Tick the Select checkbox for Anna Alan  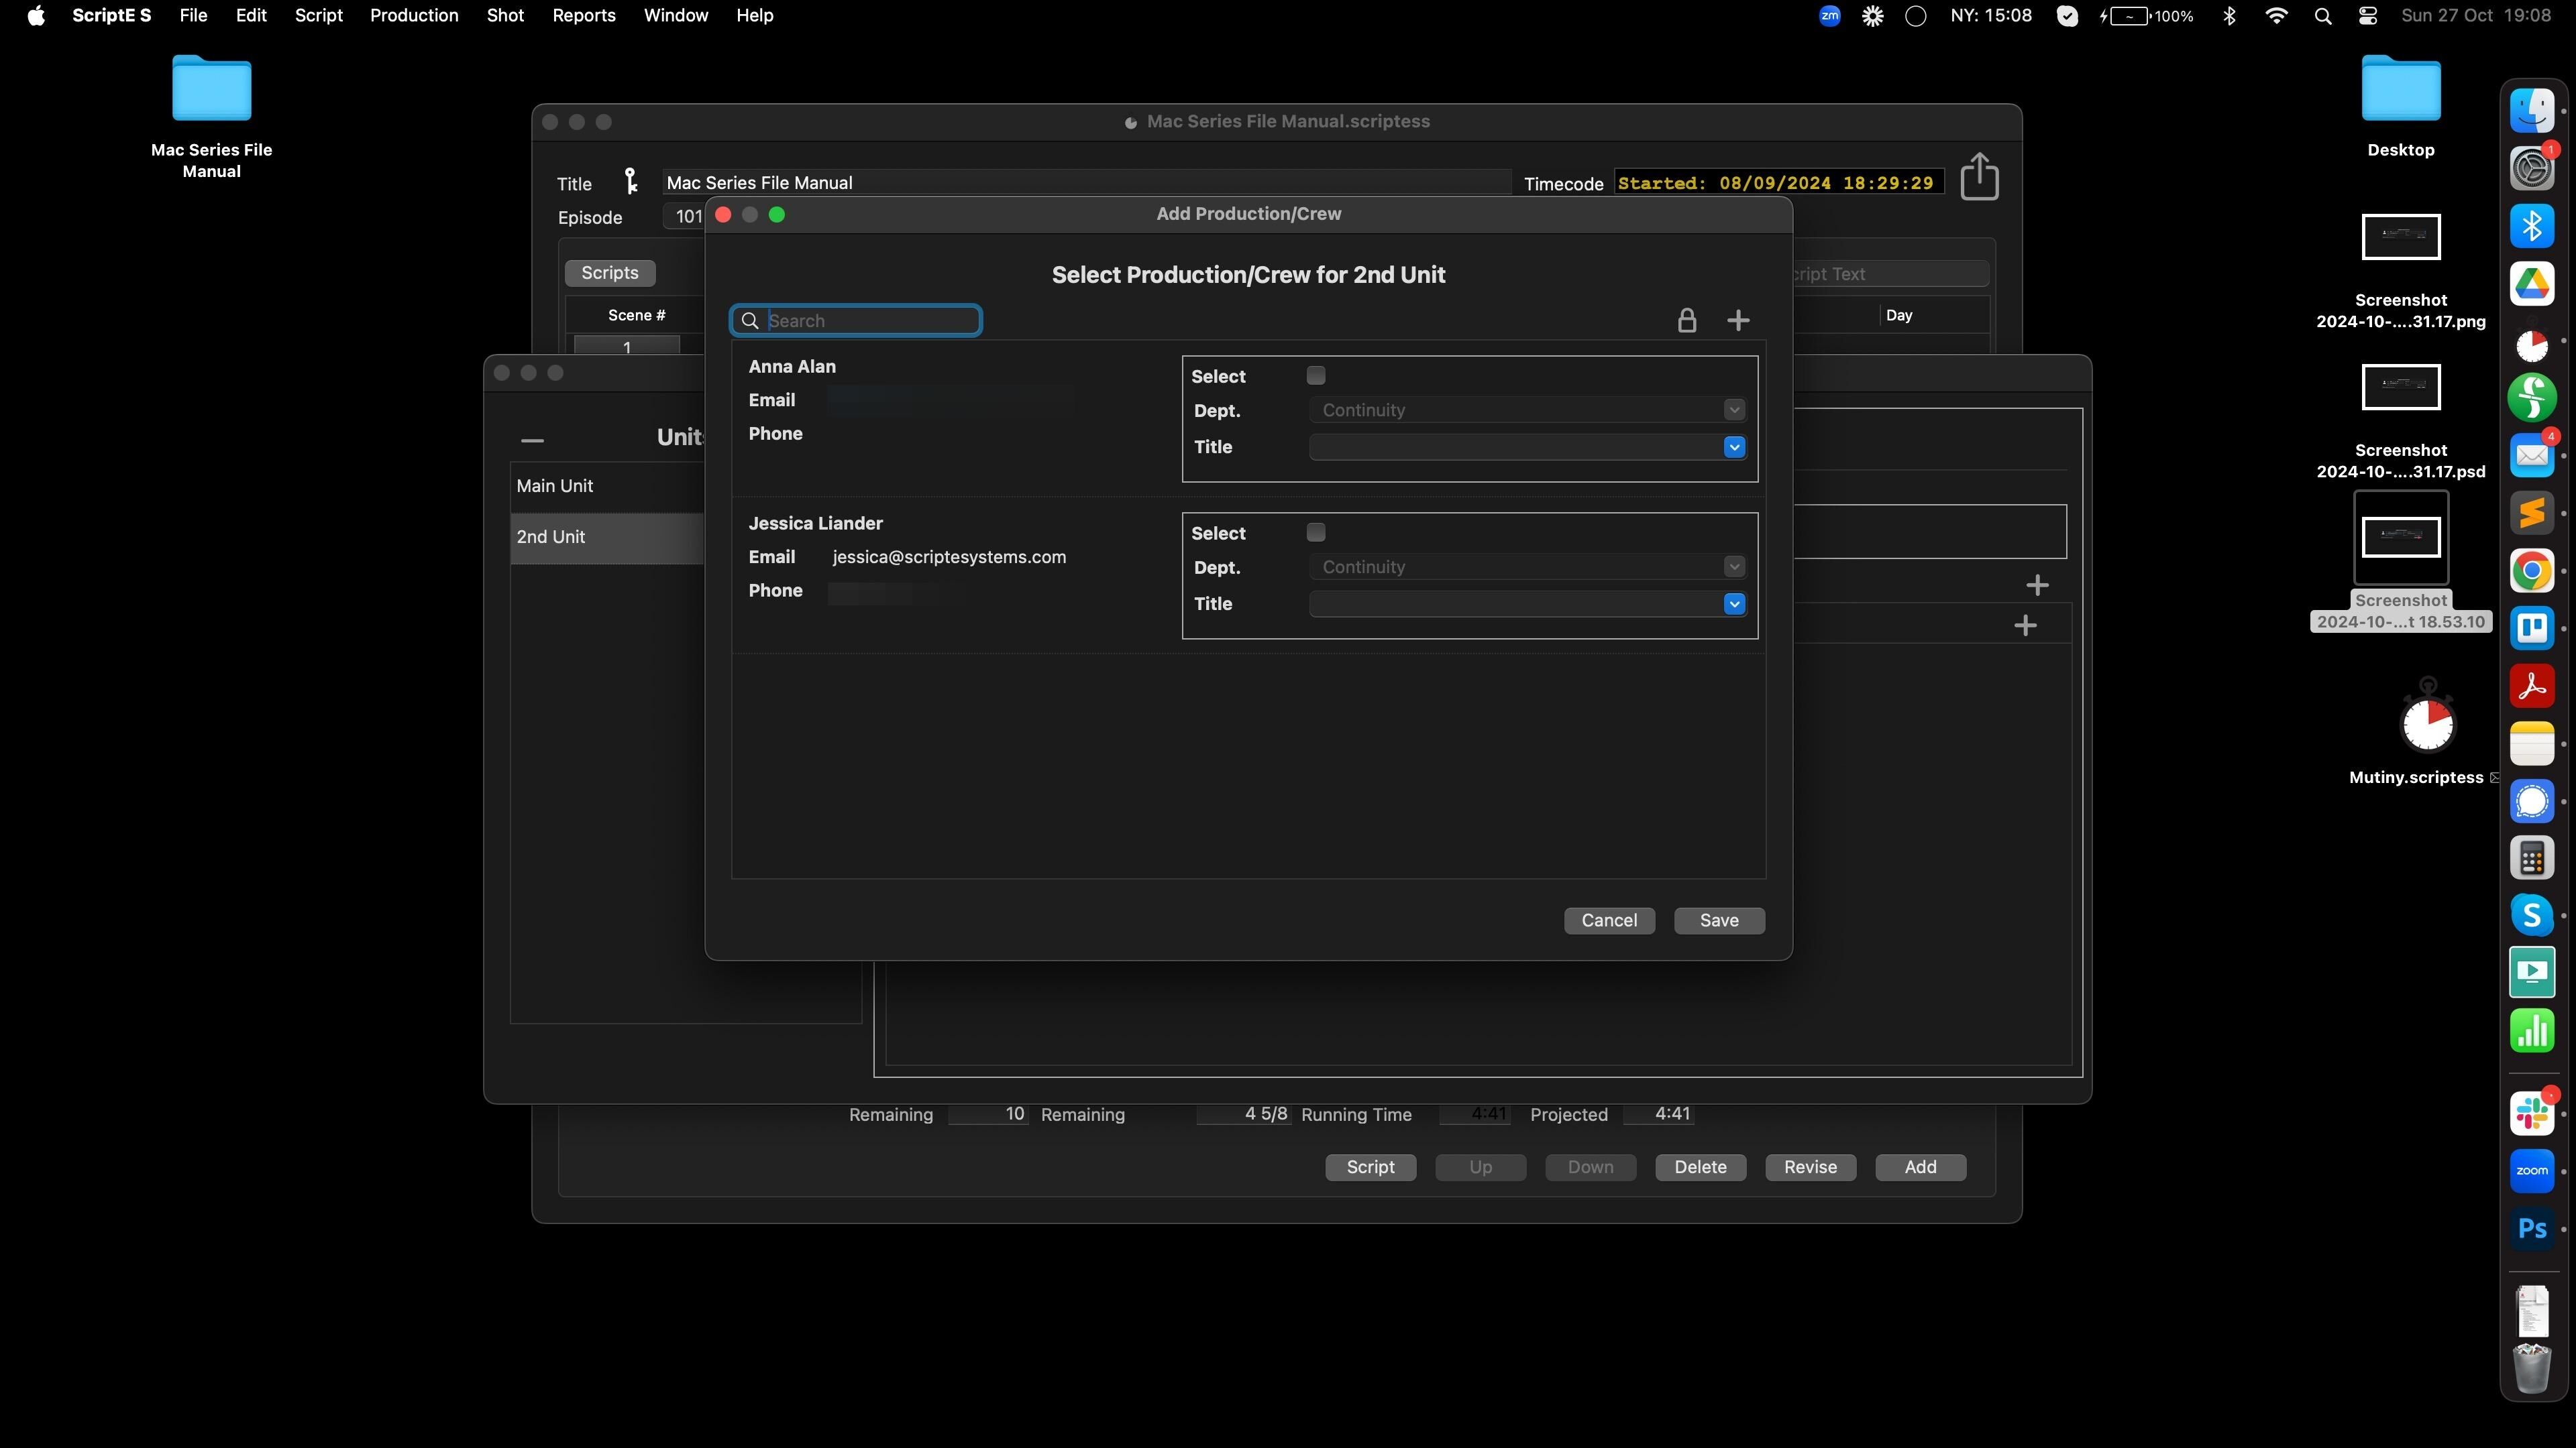click(1315, 375)
